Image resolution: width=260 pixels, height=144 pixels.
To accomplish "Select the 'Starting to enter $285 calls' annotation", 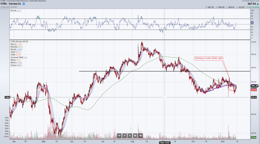I will 209,58.
